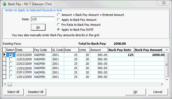Click the 23/03/2009 date cell
This screenshot has height=99, width=172.
(x=25, y=55)
